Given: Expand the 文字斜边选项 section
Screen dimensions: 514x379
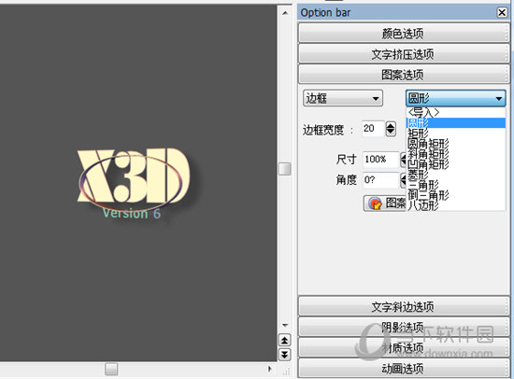Looking at the screenshot, I should (403, 306).
